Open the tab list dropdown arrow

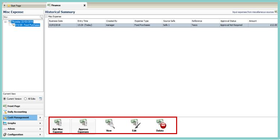click(5, 5)
